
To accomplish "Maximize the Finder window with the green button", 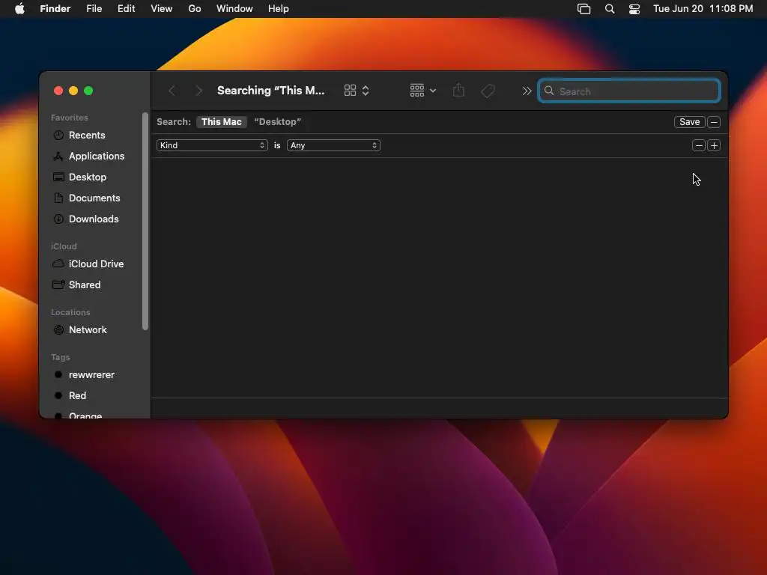I will tap(88, 91).
